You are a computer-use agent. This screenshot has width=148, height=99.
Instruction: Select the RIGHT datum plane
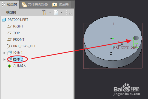(x=18, y=26)
